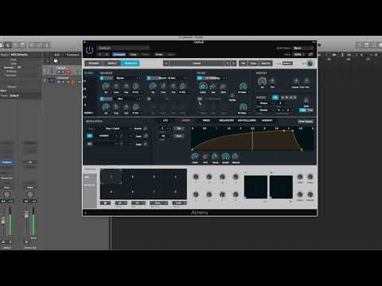Viewport: 382px width, 286px height.
Task: Open the Default preset dropdown in plugin header
Action: [x=123, y=48]
